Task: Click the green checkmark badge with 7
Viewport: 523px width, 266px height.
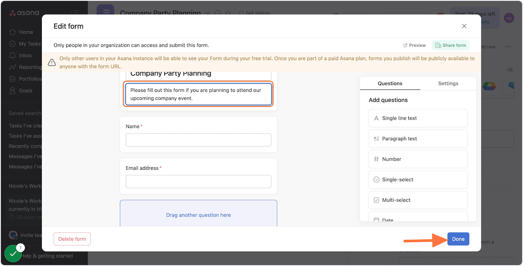Action: coord(14,254)
